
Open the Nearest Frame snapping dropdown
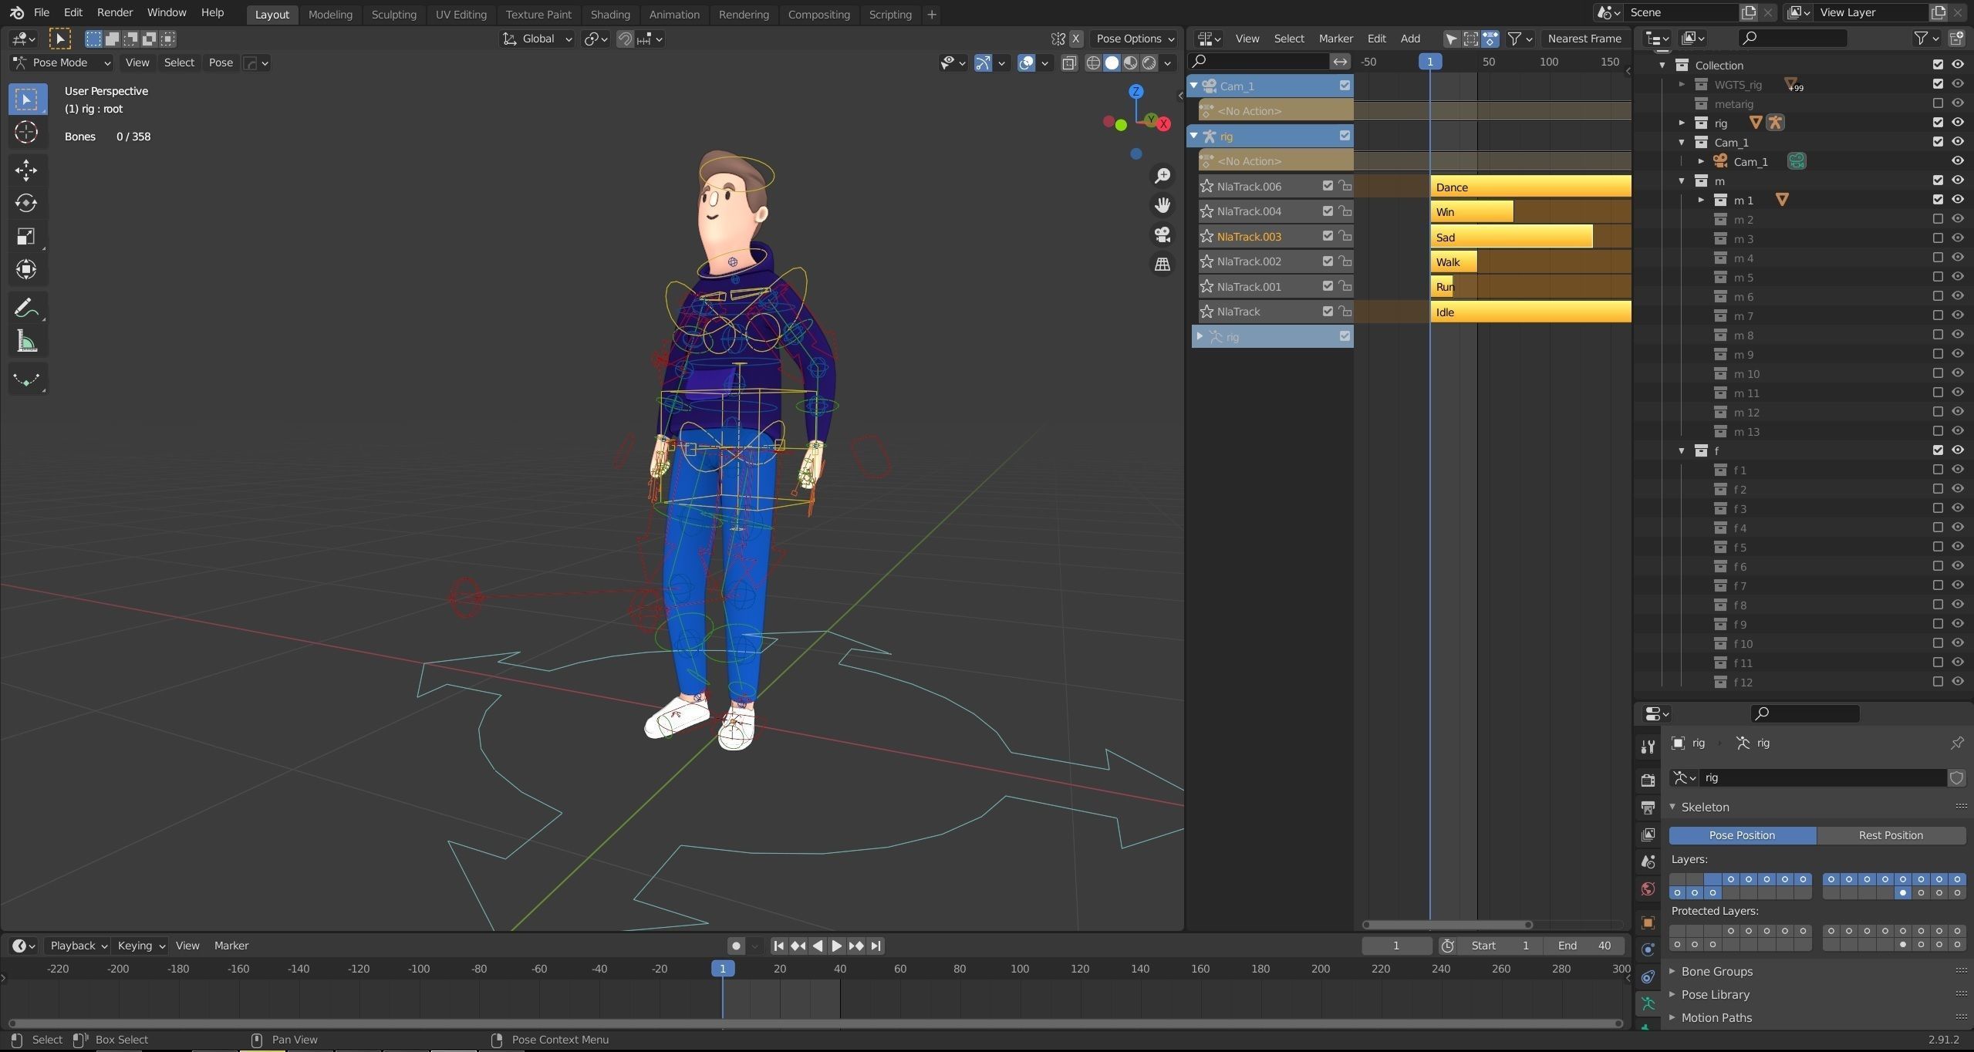click(x=1584, y=39)
